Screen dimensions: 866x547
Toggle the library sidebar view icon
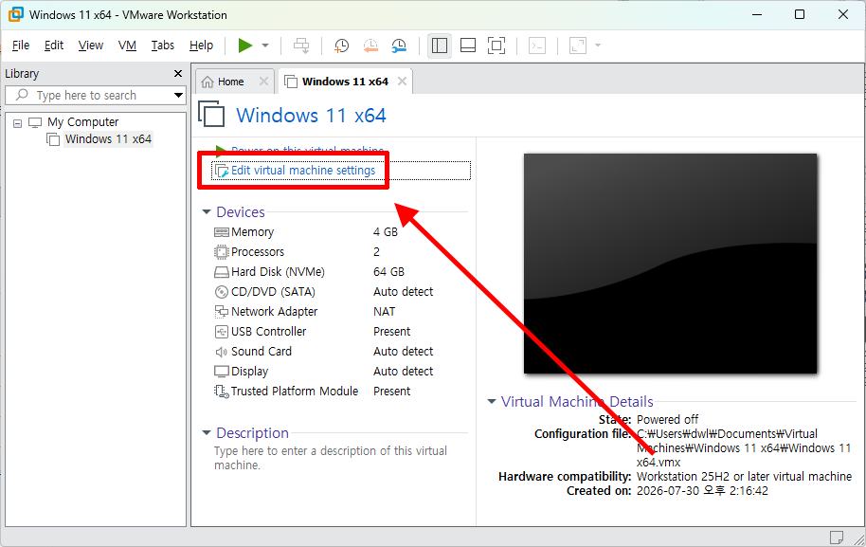[x=440, y=46]
